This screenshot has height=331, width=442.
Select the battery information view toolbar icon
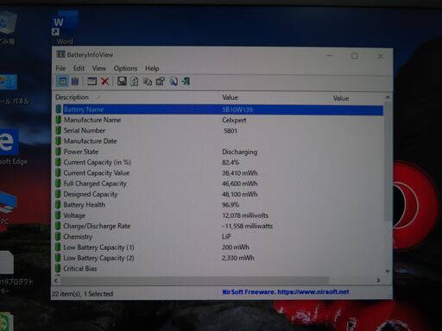pyautogui.click(x=62, y=81)
